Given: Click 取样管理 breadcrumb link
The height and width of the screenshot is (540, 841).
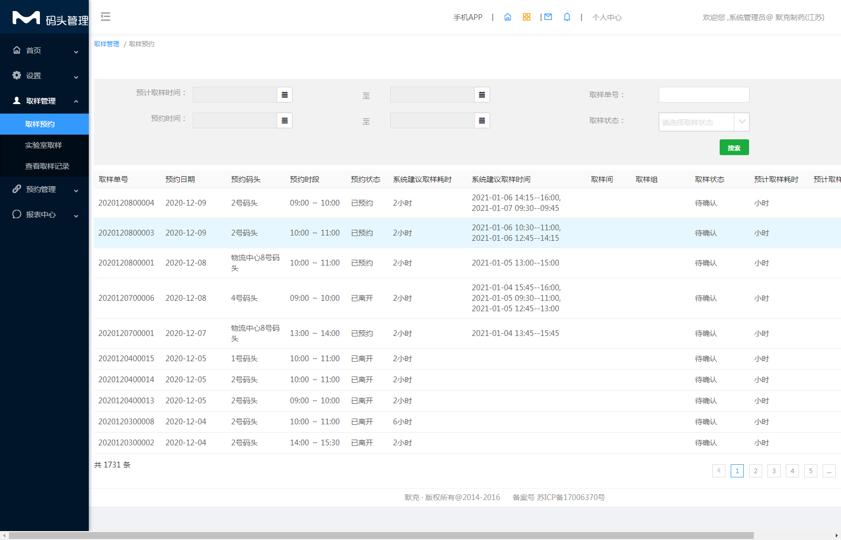Looking at the screenshot, I should coord(107,44).
